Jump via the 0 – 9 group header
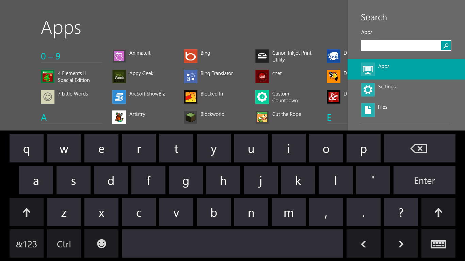 click(x=51, y=56)
